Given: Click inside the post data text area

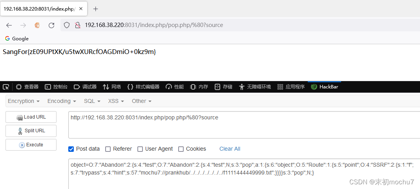Looking at the screenshot, I should pyautogui.click(x=244, y=174).
